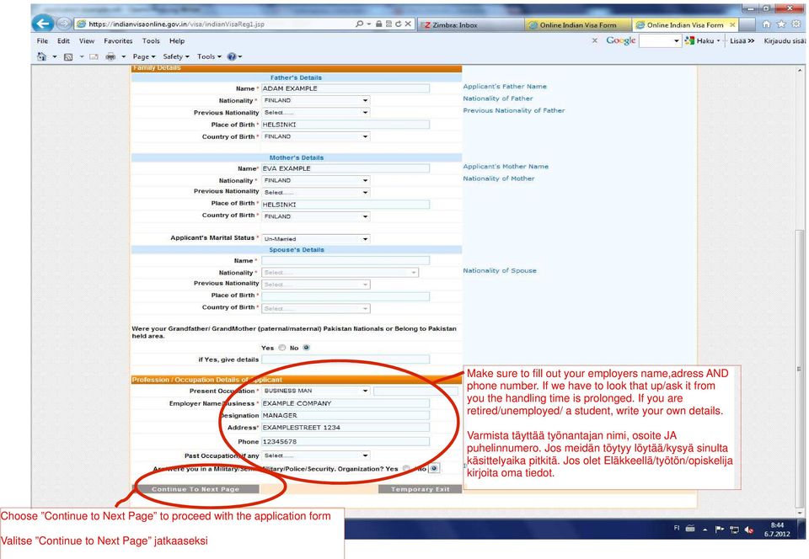Open Father's Country of Birth dropdown
Viewport: 809px width, 559px height.
[x=316, y=136]
